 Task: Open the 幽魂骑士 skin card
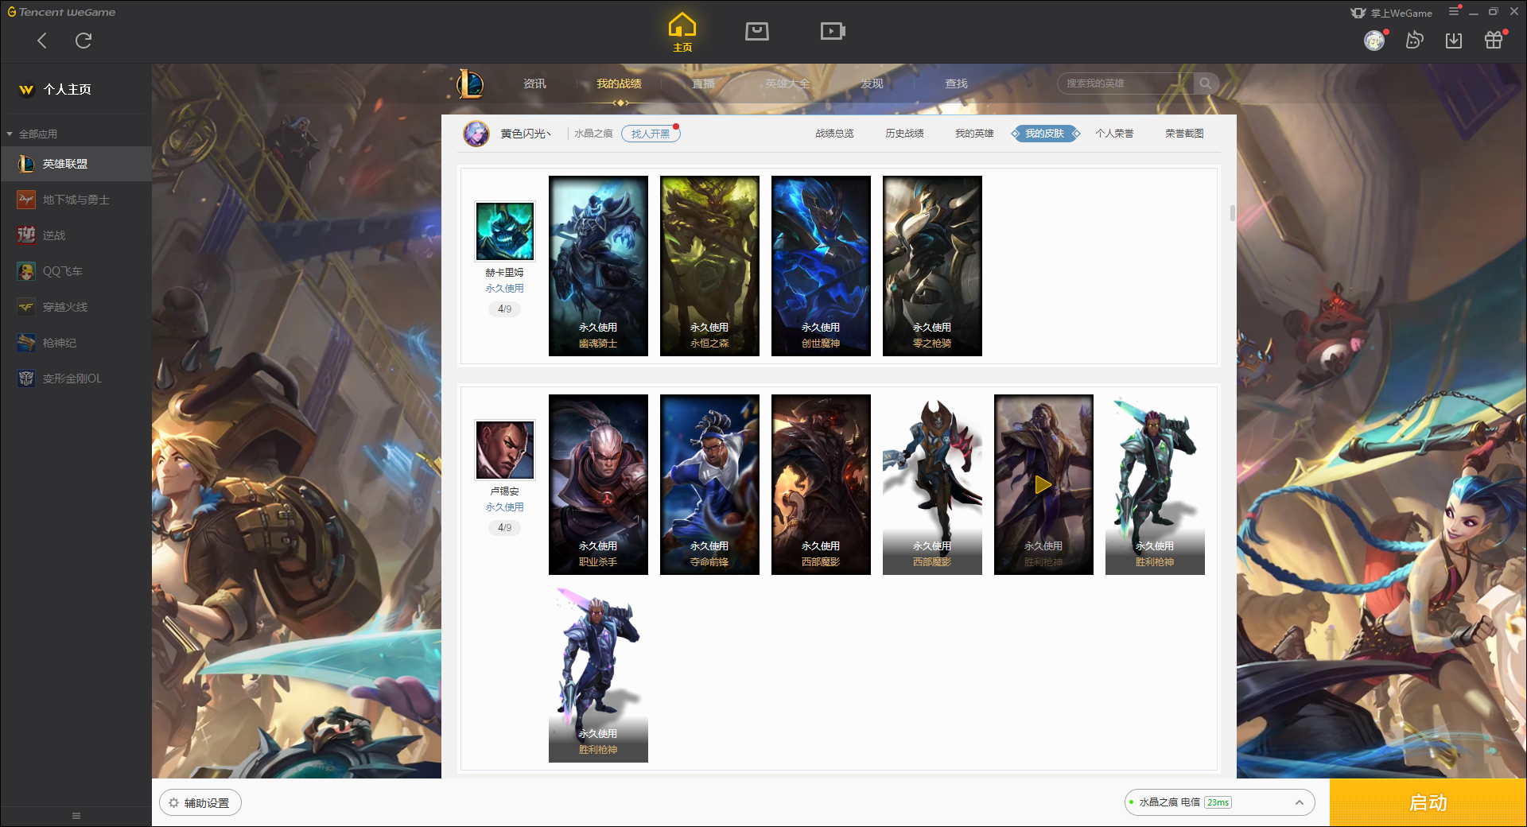point(598,266)
